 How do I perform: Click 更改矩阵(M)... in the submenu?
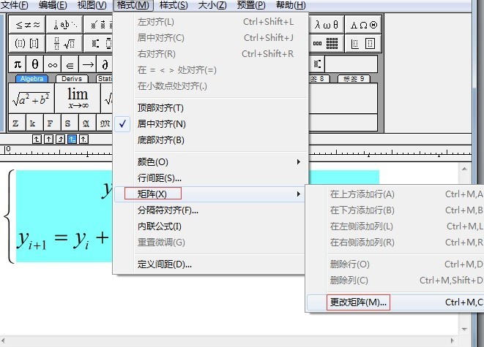point(359,302)
